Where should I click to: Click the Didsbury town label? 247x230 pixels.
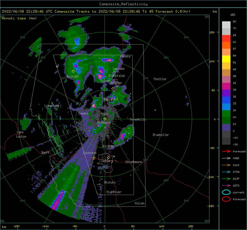point(104,123)
